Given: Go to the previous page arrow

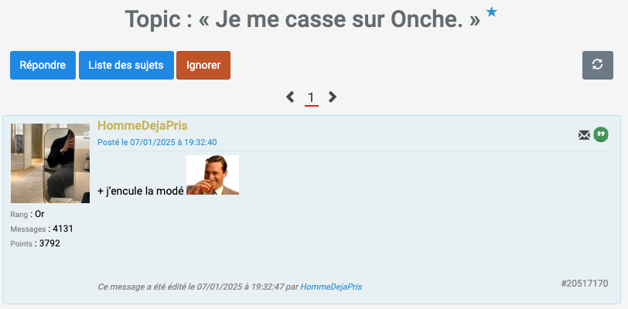Looking at the screenshot, I should 290,97.
